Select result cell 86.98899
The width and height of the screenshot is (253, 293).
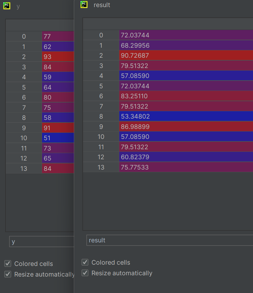(186, 126)
